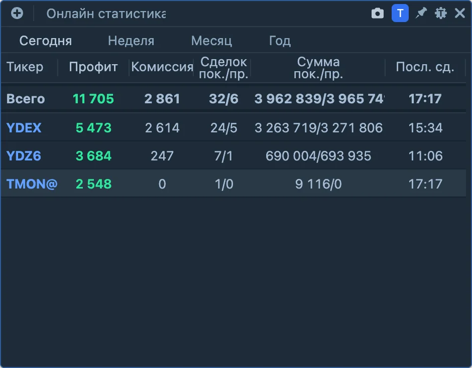Click the plus icon in the title bar
The image size is (472, 368).
17,13
